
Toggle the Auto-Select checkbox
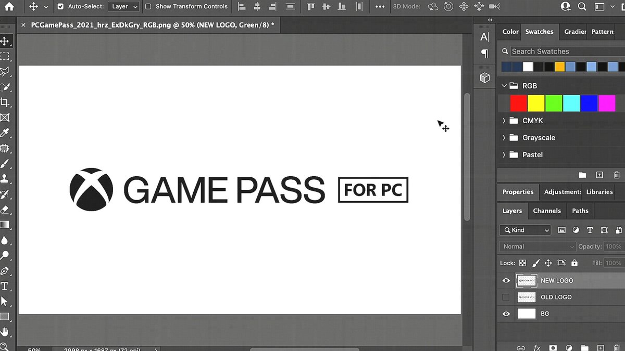[60, 7]
